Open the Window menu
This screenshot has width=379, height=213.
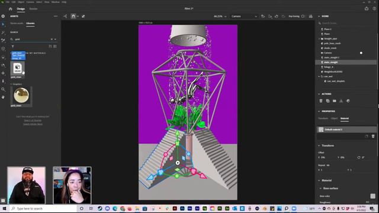click(x=55, y=2)
